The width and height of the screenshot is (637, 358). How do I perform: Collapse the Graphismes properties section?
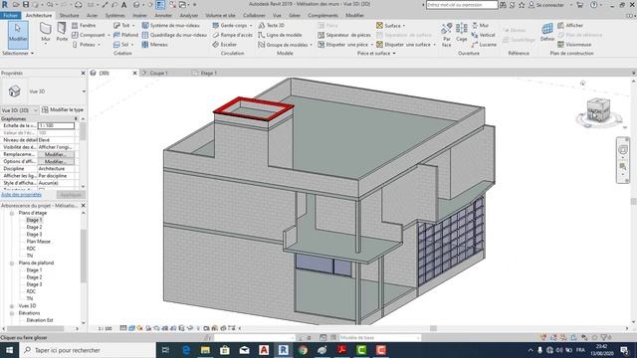(x=76, y=119)
